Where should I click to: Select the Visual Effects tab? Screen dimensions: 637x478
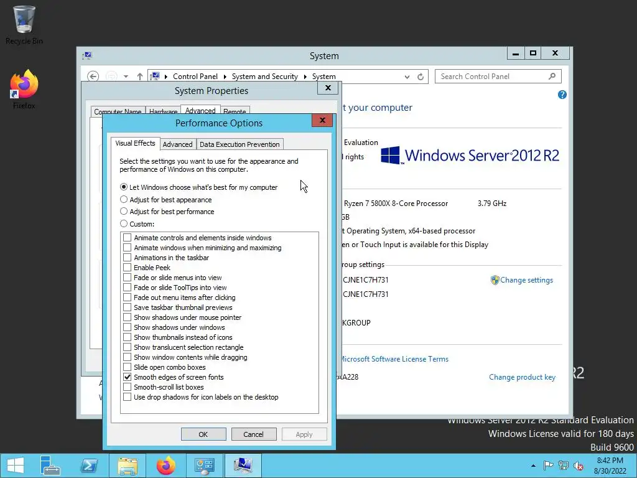tap(135, 143)
